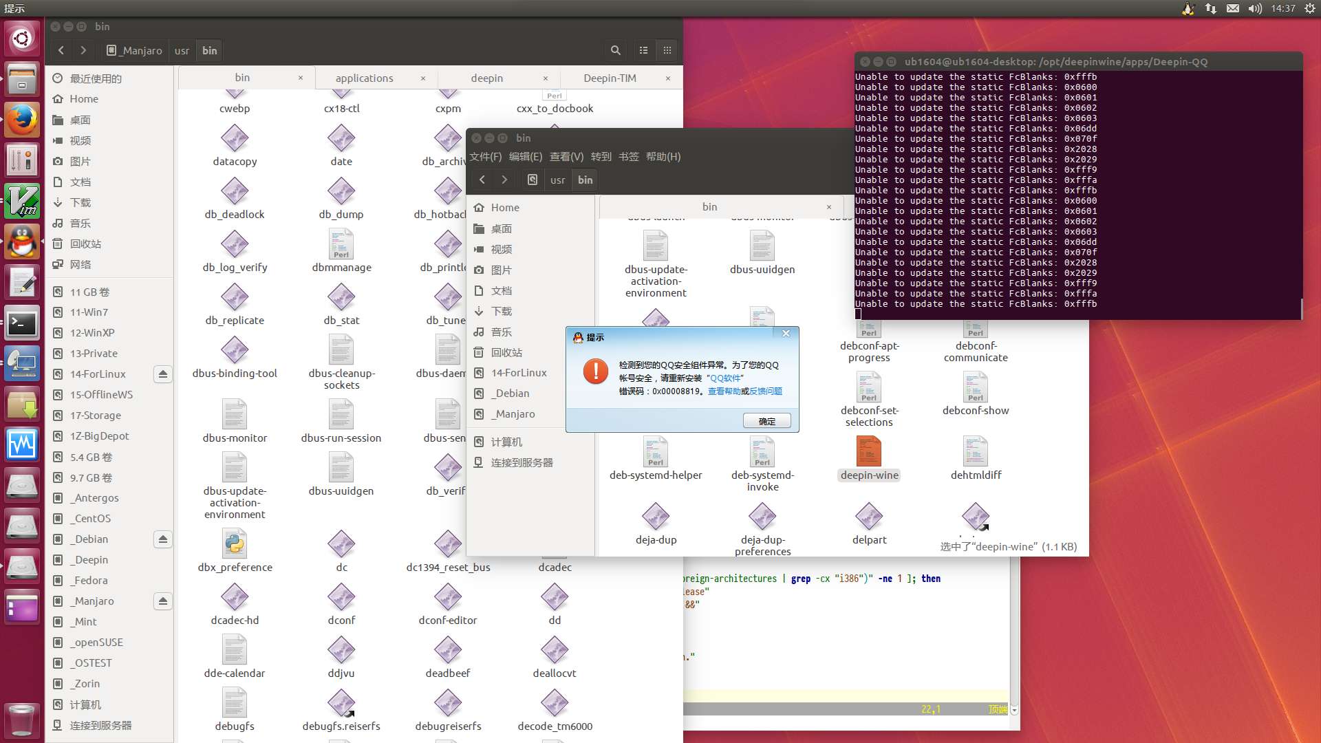Open _Fedora volume in sidebar
Image resolution: width=1321 pixels, height=743 pixels.
pyautogui.click(x=109, y=580)
